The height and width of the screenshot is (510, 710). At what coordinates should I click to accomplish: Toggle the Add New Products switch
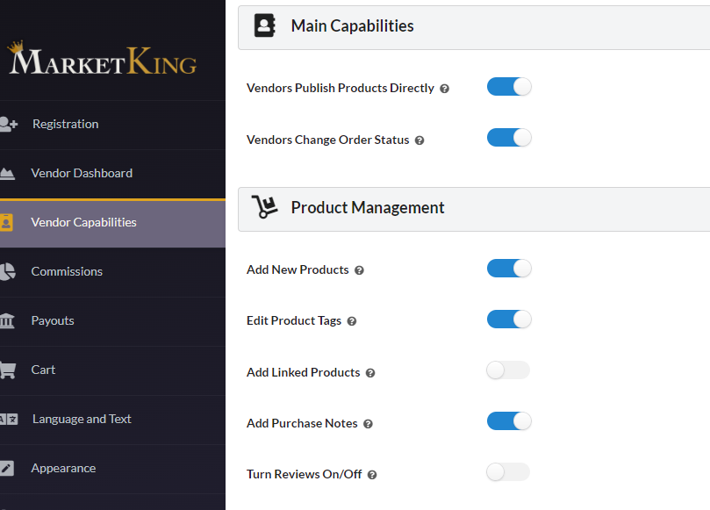[509, 268]
